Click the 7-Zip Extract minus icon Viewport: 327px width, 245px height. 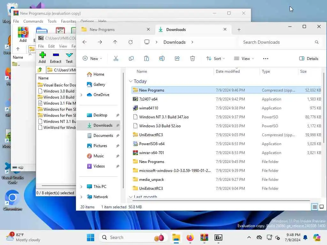click(x=56, y=55)
